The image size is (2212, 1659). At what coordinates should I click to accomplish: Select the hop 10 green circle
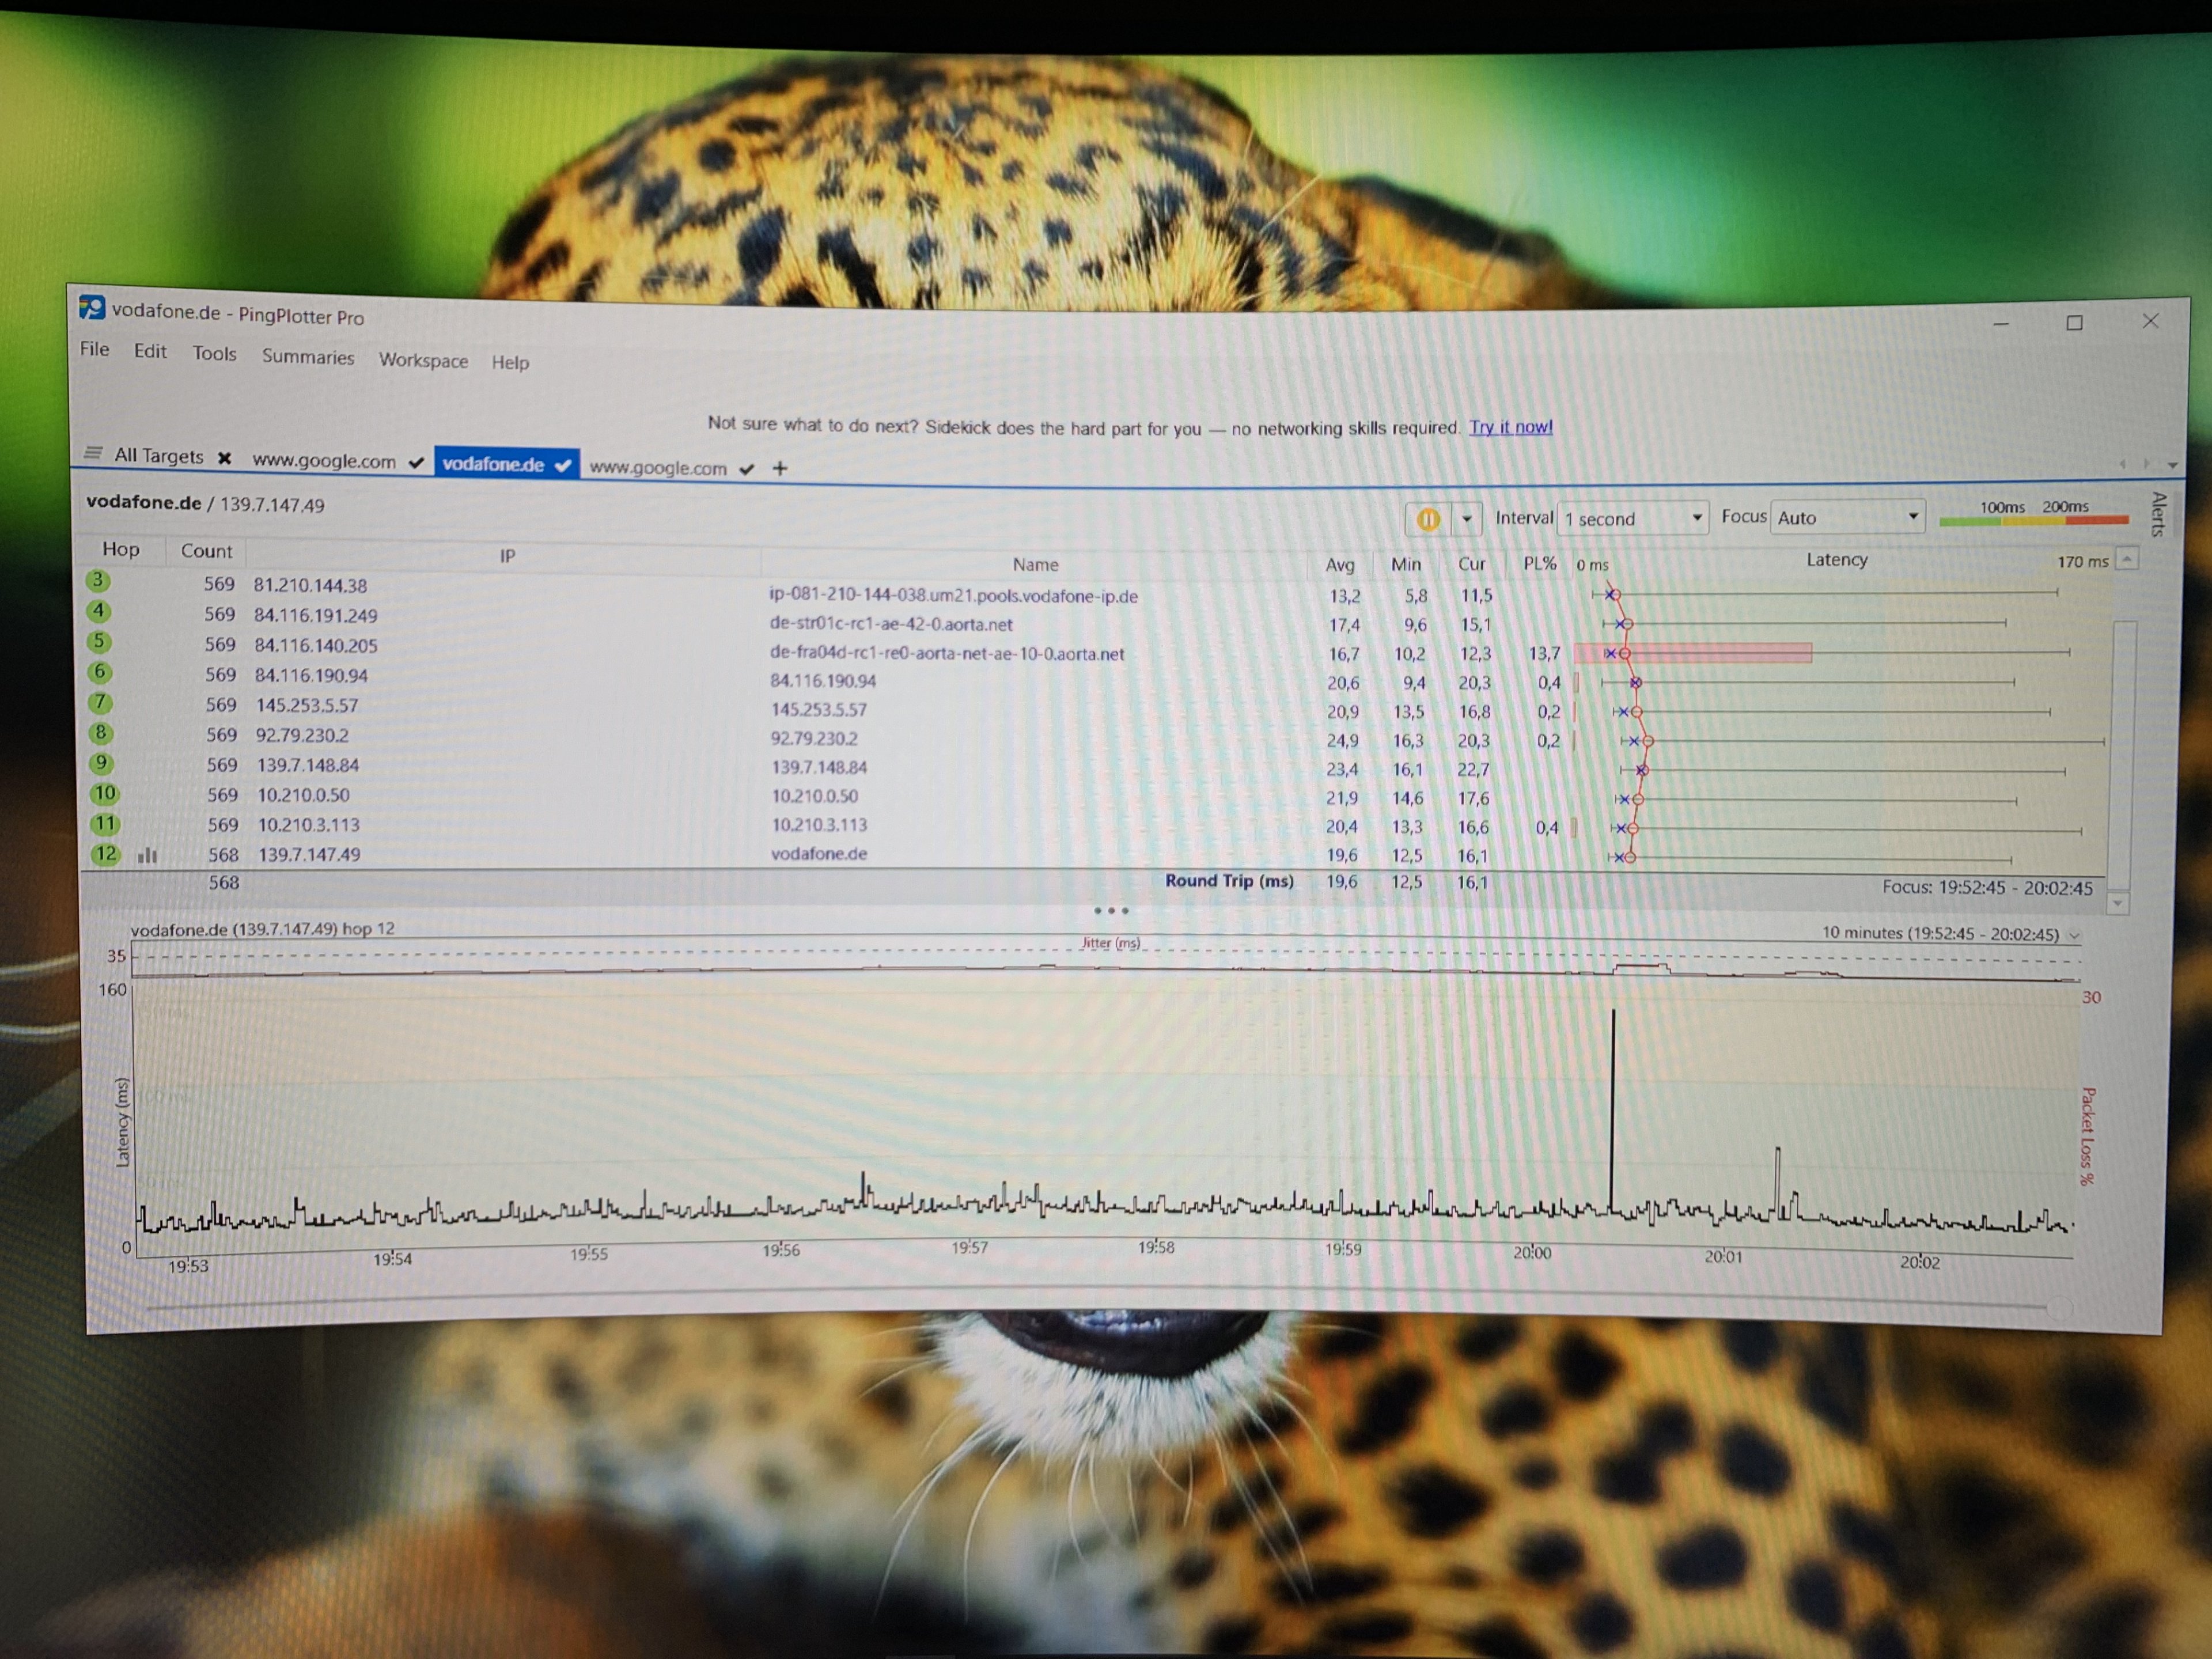[x=104, y=793]
